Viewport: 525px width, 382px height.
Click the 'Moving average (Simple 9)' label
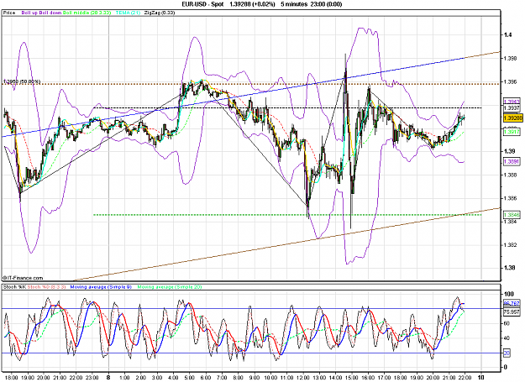point(101,287)
